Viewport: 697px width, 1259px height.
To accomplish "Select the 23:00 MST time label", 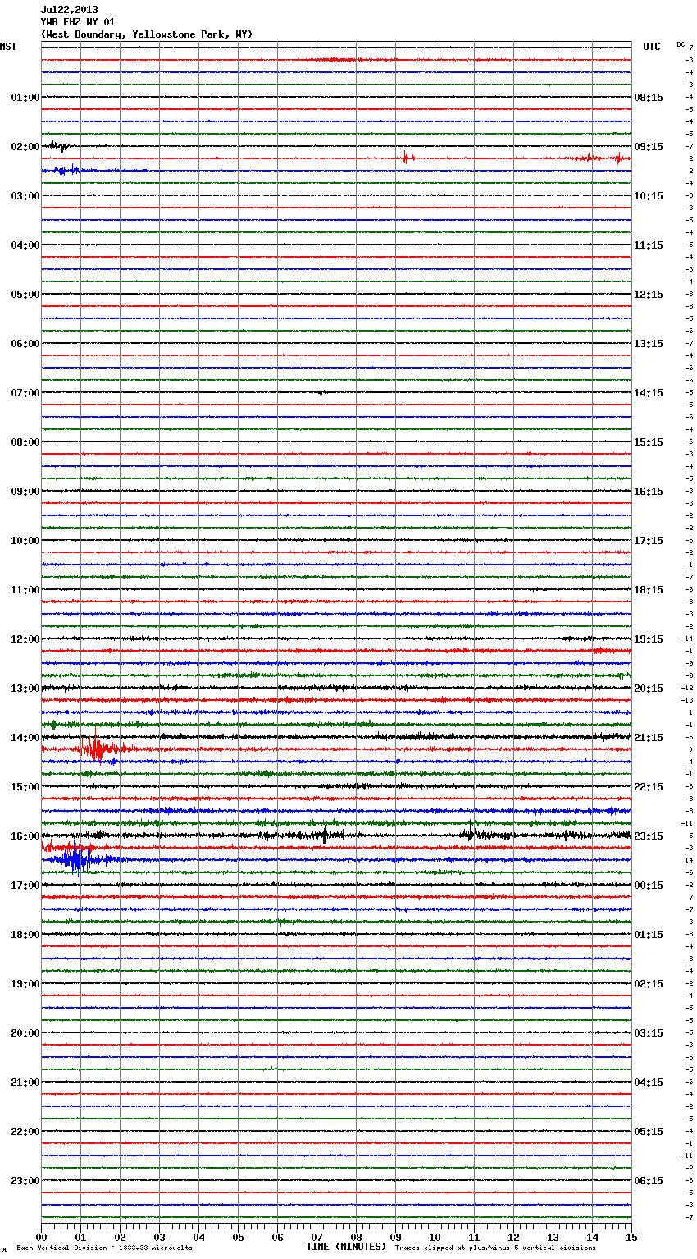I will (25, 1181).
